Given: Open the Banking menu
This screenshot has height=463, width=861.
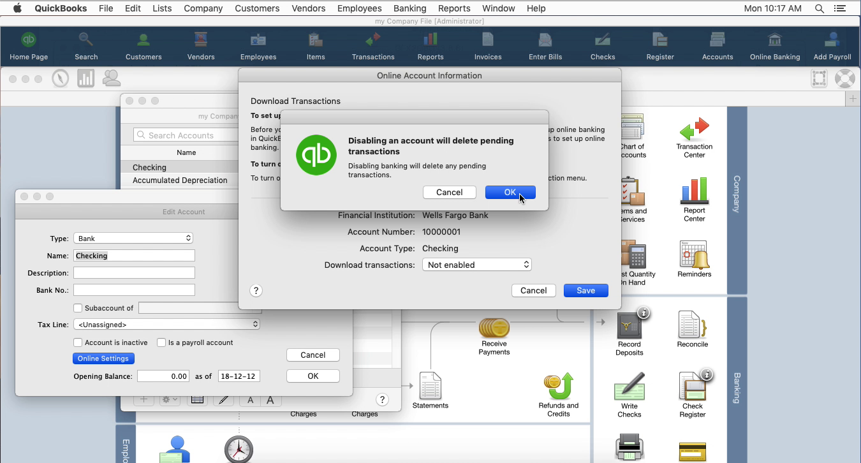Looking at the screenshot, I should tap(409, 8).
